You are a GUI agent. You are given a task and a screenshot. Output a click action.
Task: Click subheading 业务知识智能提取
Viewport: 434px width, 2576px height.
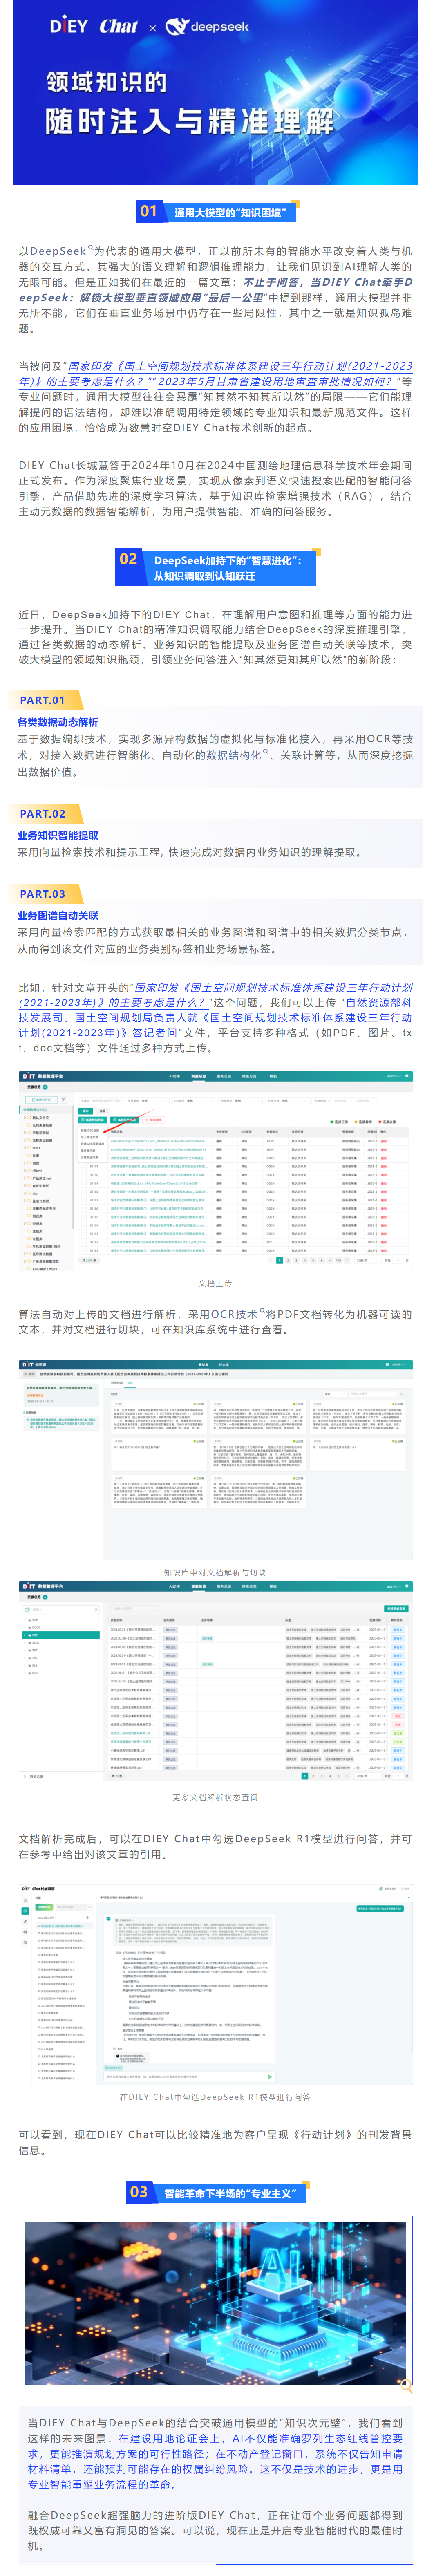[58, 835]
